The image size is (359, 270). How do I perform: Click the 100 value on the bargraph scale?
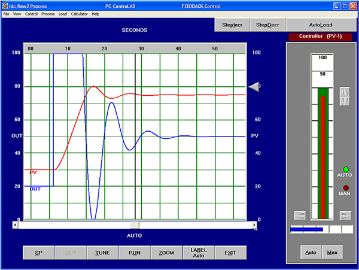323,57
